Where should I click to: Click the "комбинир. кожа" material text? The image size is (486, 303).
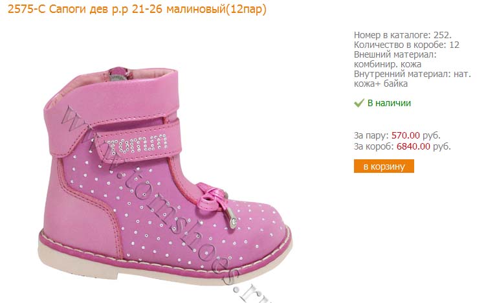pyautogui.click(x=388, y=65)
